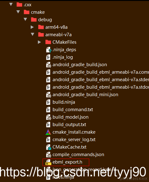
Task: Click the file icon of the armeabi-v7a.stdout row
Action: point(48,87)
